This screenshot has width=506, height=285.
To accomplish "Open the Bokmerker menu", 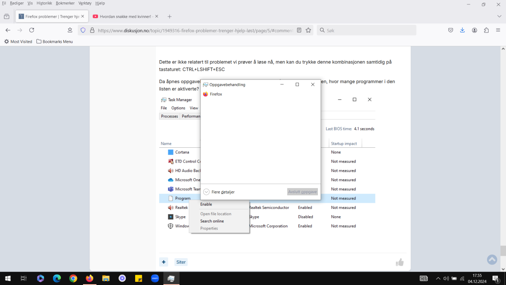I will coord(65,3).
